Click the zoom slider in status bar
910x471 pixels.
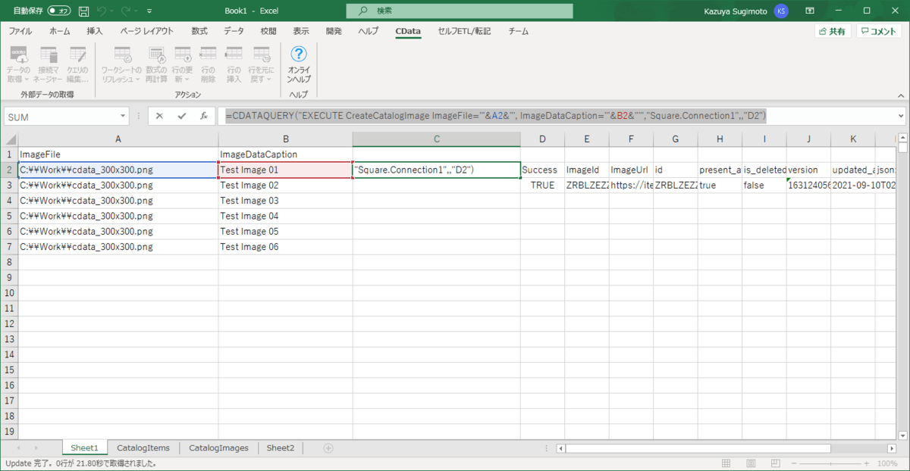(832, 463)
